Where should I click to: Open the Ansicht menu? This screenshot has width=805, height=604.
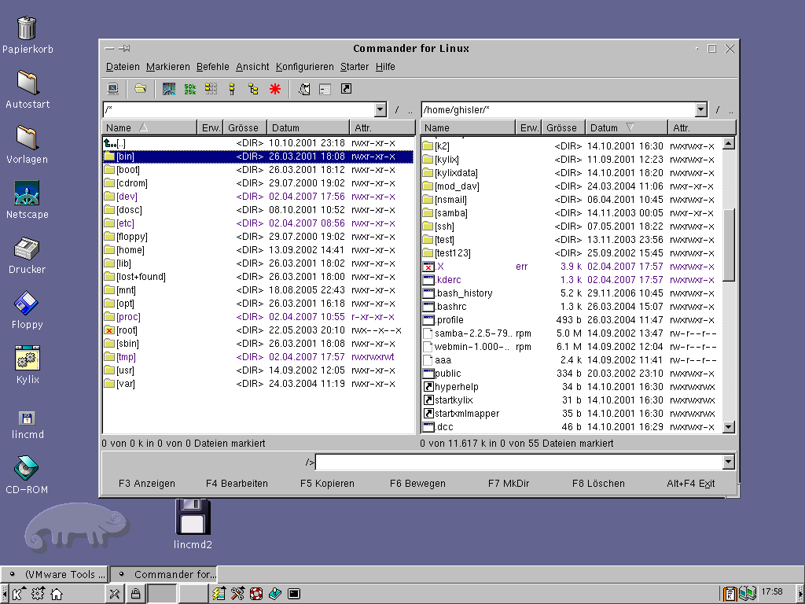coord(252,67)
